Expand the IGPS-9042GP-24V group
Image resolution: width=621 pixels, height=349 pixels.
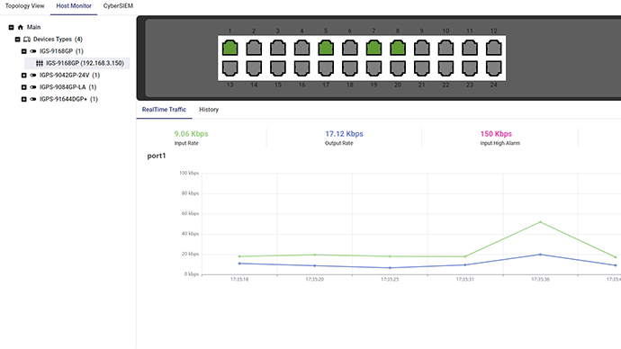pos(23,76)
